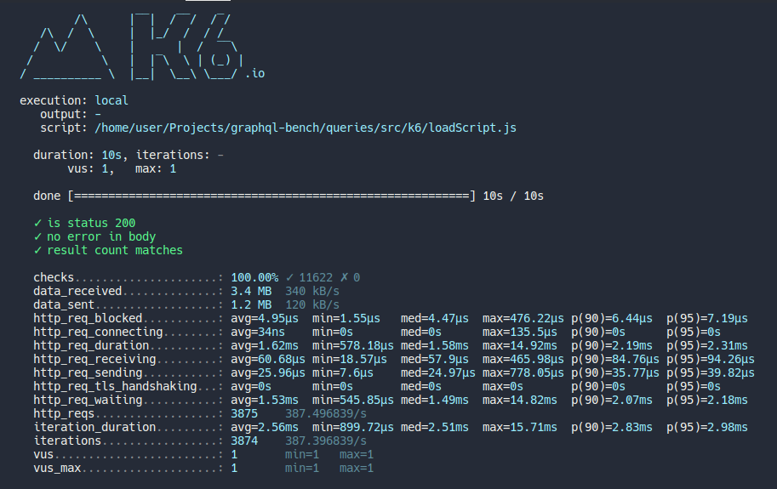Click the '10s / 10s' progress text
The image size is (777, 489).
513,196
